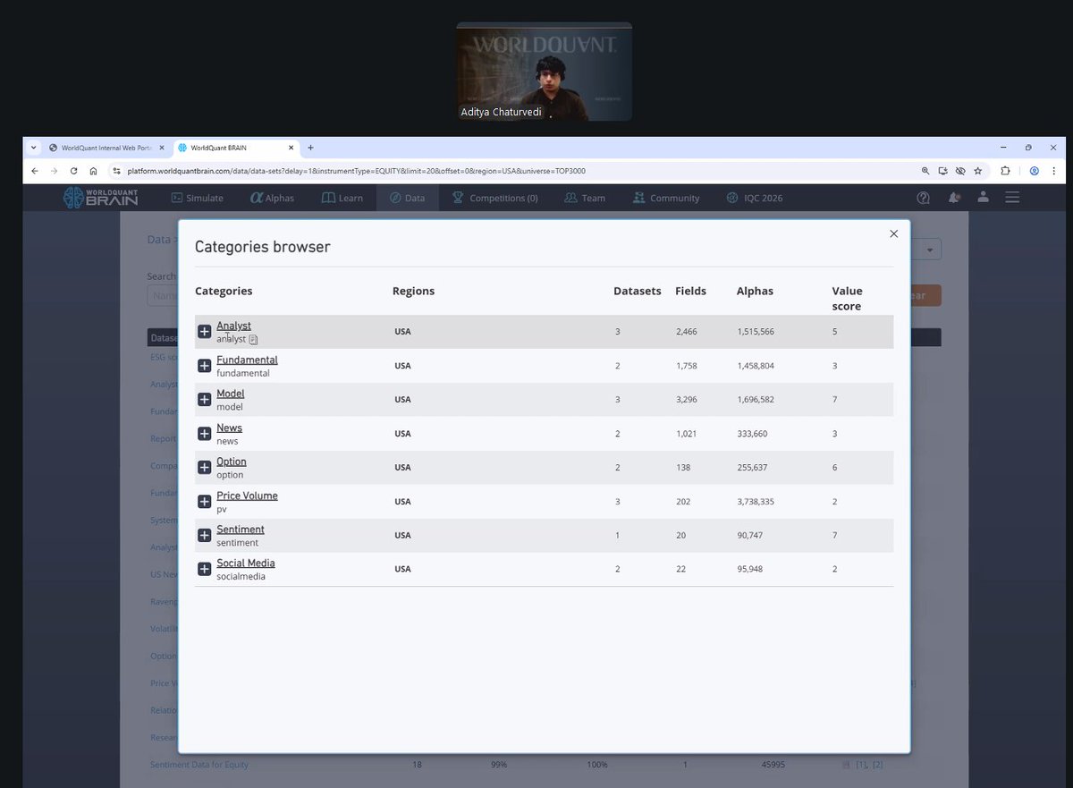The width and height of the screenshot is (1073, 788).
Task: Expand the Option category plus icon
Action: point(205,468)
